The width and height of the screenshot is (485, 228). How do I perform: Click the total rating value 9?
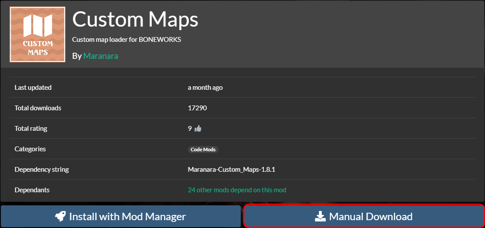190,128
